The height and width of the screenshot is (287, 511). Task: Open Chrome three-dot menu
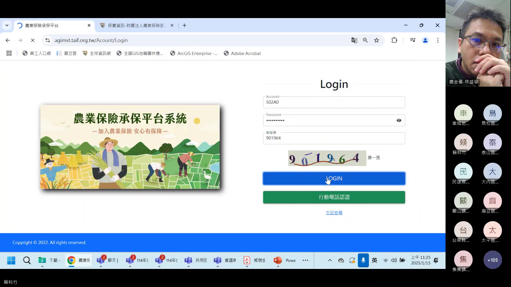point(438,40)
